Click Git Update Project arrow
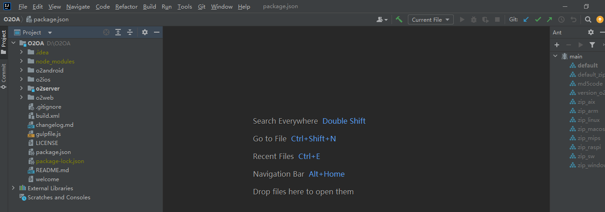 526,19
